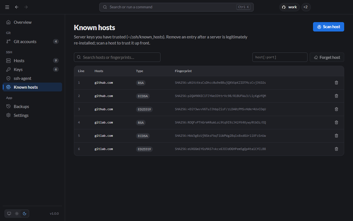Open the work GitHub account chip
Image resolution: width=353 pixels, height=221 pixels.
289,7
